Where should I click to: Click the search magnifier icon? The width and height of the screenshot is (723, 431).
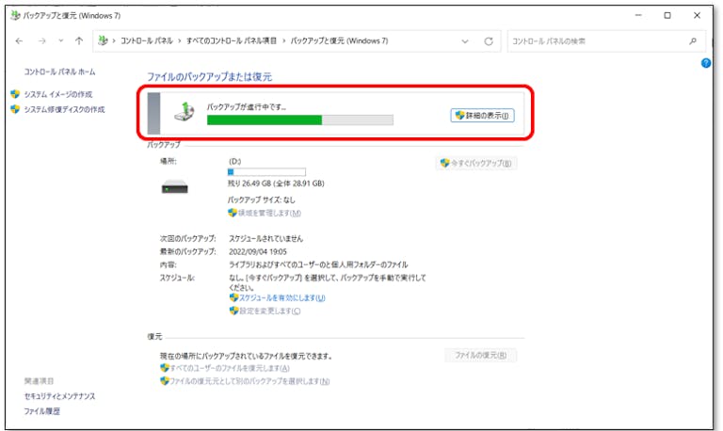tap(693, 41)
